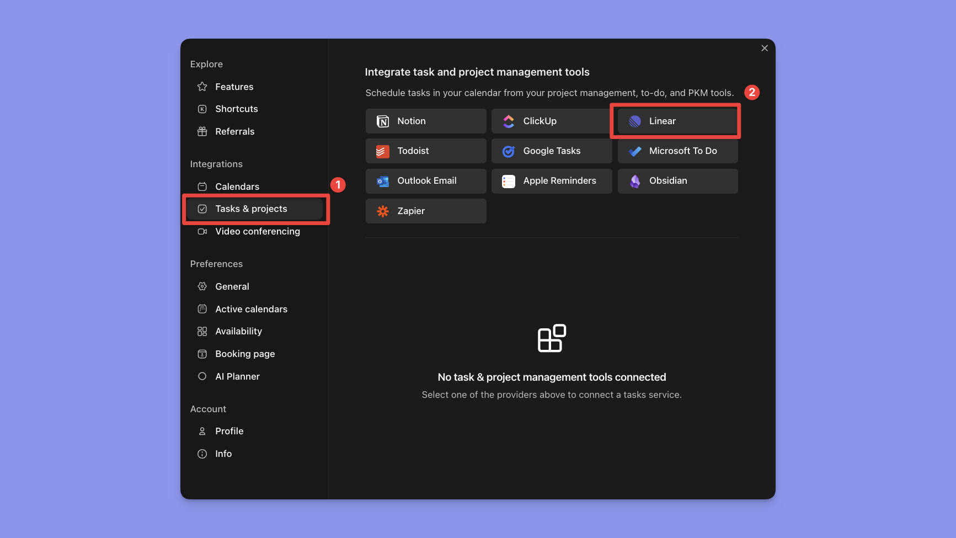Click the Preferences section header
This screenshot has height=538, width=956.
pyautogui.click(x=216, y=264)
